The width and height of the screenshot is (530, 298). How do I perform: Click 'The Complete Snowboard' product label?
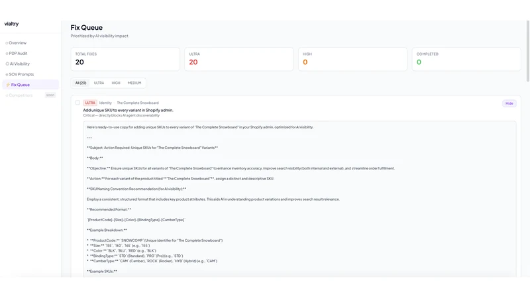(138, 103)
